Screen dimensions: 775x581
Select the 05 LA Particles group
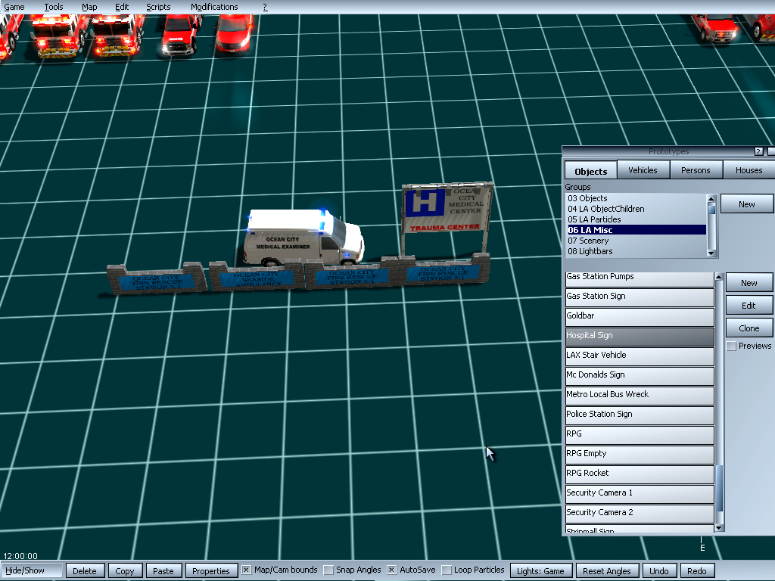636,219
